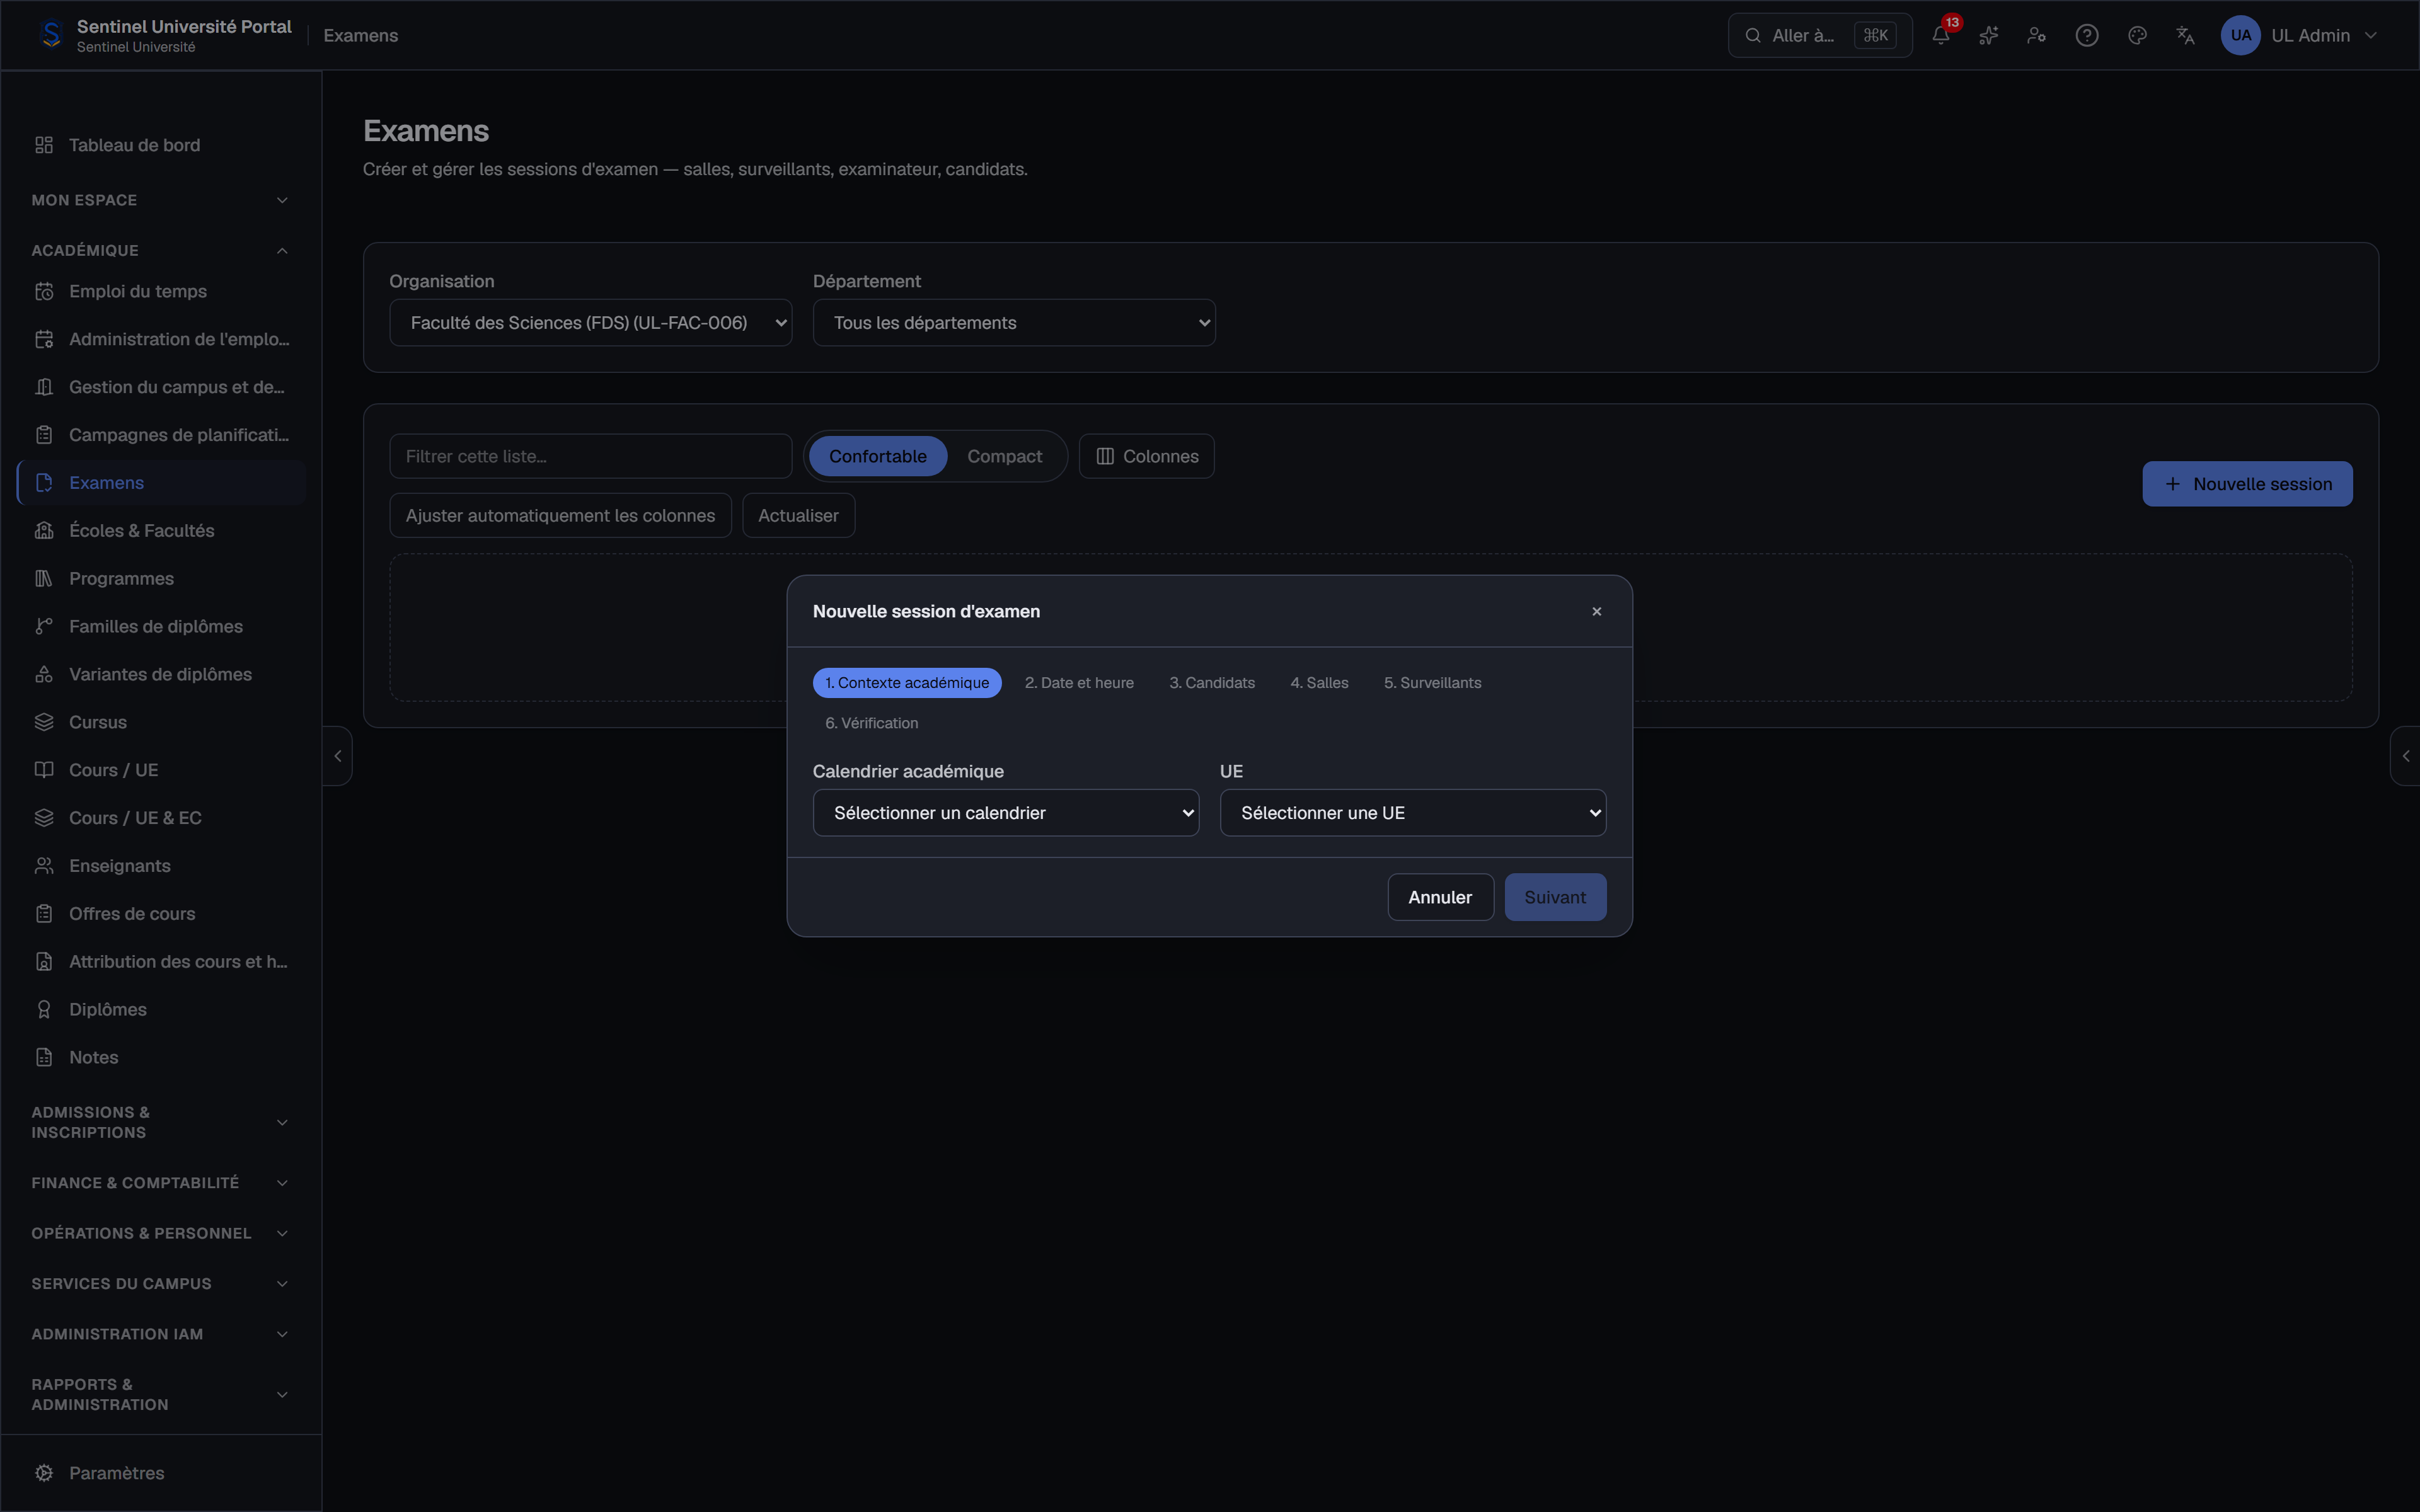Open the help question mark icon
The height and width of the screenshot is (1512, 2420).
tap(2086, 35)
